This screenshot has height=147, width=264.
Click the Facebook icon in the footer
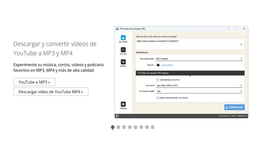tap(117, 116)
